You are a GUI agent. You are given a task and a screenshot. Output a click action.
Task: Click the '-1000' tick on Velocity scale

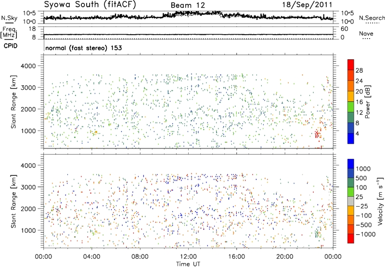pyautogui.click(x=365, y=234)
